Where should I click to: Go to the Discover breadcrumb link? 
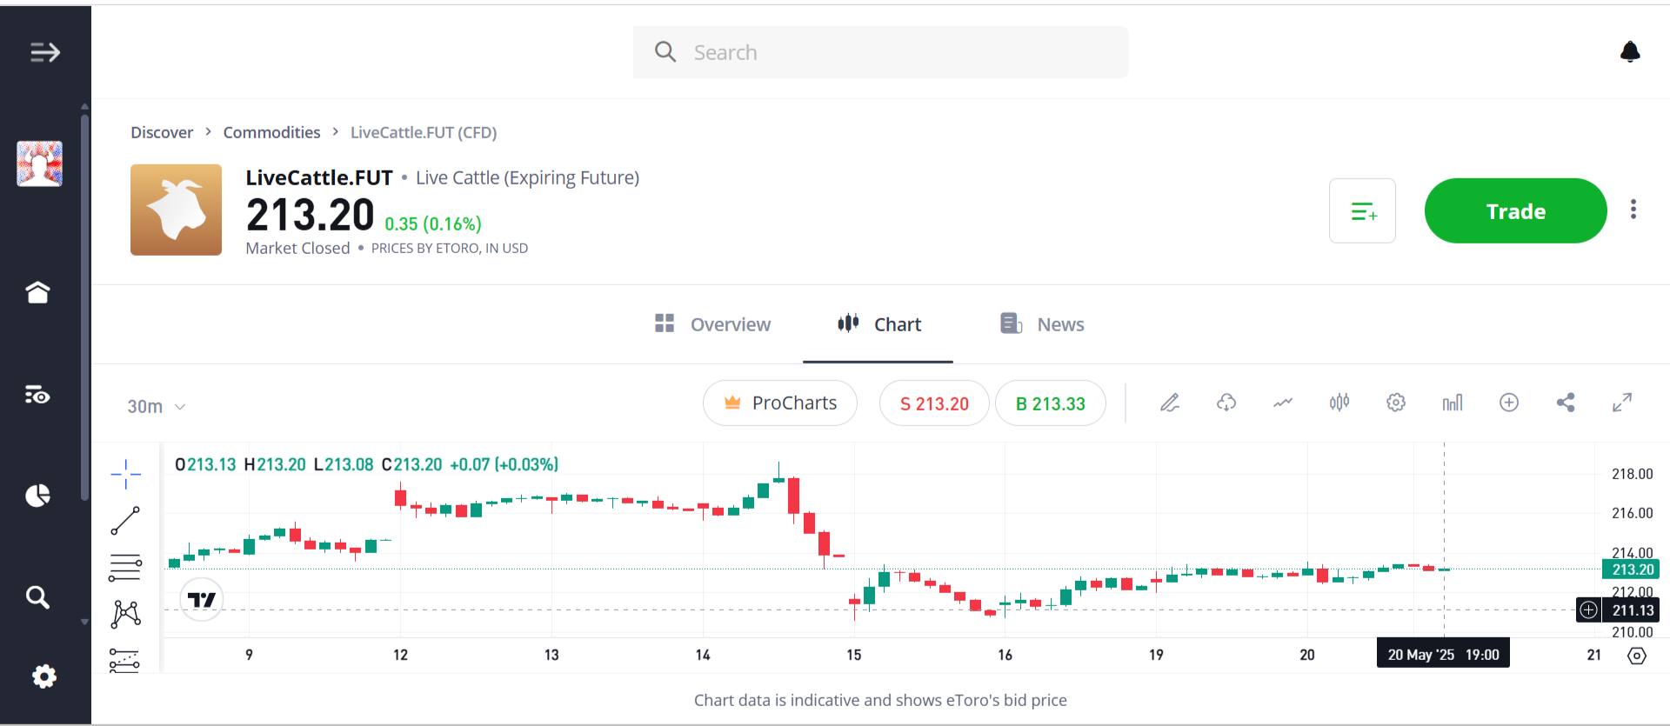click(162, 132)
